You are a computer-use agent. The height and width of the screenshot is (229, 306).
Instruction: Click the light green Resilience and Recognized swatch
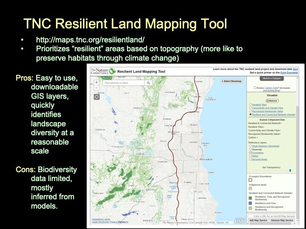point(250,208)
